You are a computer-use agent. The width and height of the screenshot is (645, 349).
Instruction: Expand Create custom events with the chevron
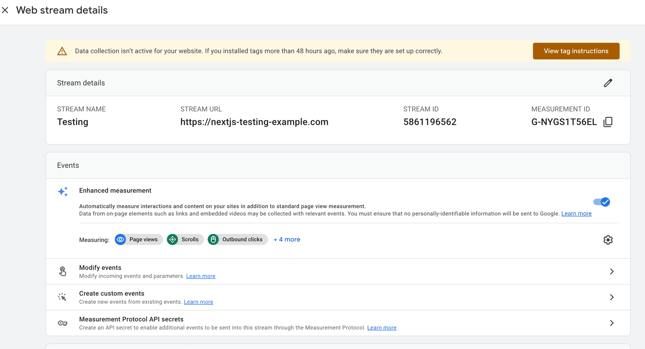611,297
